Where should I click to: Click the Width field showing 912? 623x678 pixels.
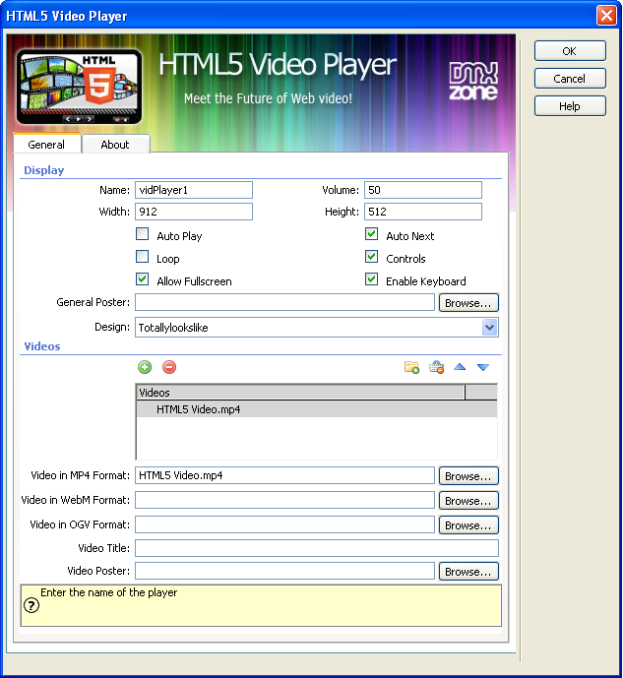coord(194,212)
